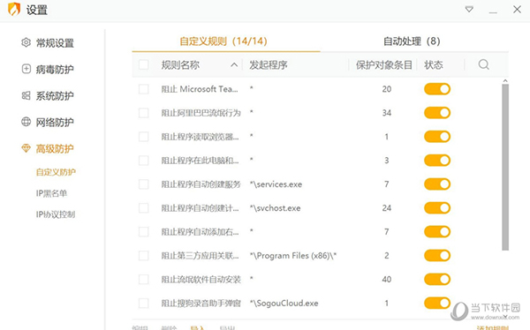Screen dimensions: 530x330
Task: Click the count 40 for 阻止流氓软件自动安装
Action: tap(387, 280)
